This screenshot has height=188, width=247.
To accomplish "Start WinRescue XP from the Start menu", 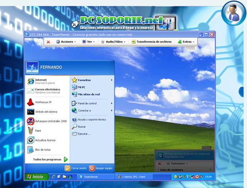I will coord(43,102).
